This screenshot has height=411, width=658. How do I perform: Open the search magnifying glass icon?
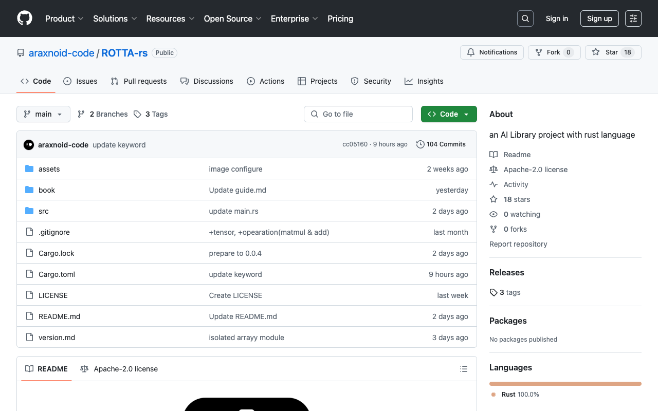tap(525, 18)
